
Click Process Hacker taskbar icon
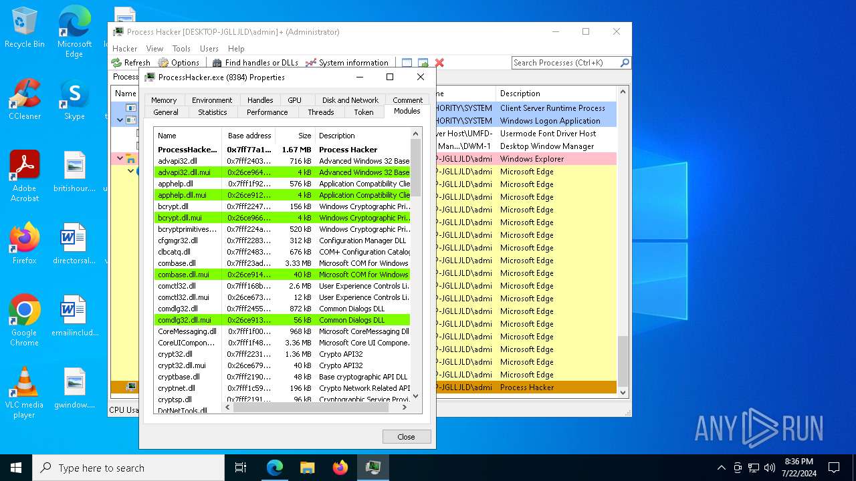coord(372,468)
